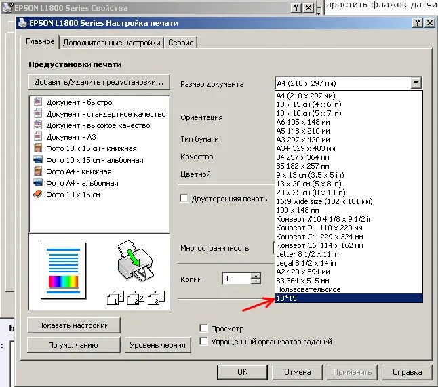
Task: Tick the Просмотр checkbox
Action: click(x=203, y=328)
